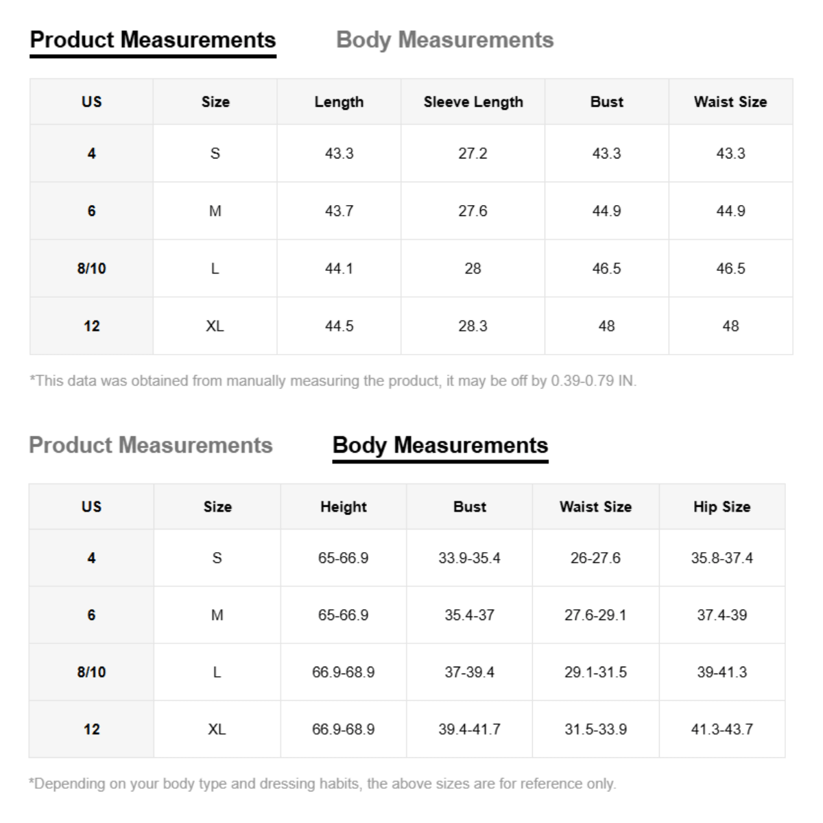Click the 33.9-35.4 bust range cell
The width and height of the screenshot is (823, 823).
click(x=470, y=558)
